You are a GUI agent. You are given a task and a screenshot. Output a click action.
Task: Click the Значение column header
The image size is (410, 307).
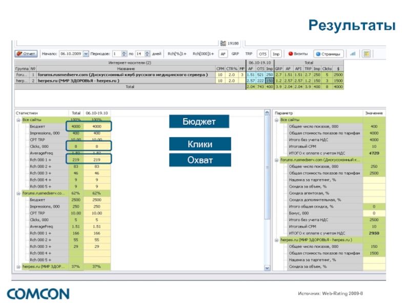374,113
